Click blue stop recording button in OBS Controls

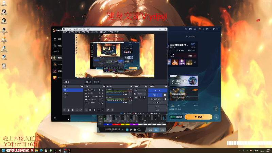pos(155,95)
